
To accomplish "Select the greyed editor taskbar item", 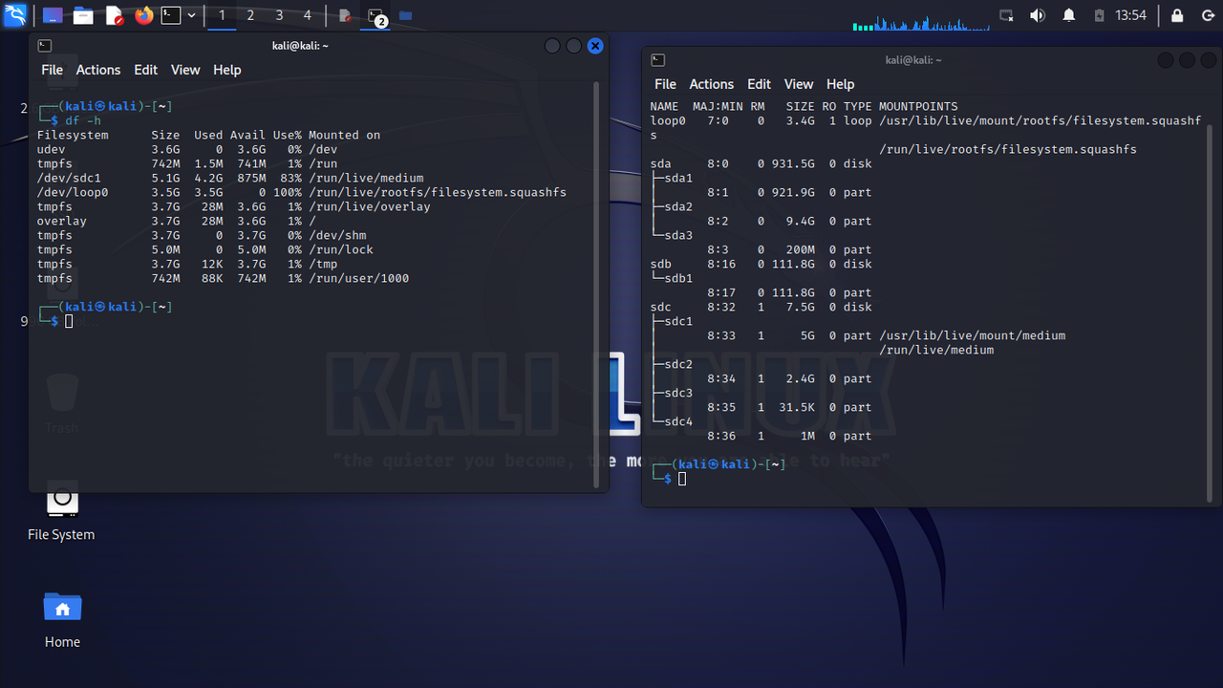I will (x=345, y=15).
